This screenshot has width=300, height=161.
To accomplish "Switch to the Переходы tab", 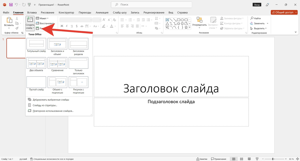I will point(85,12).
